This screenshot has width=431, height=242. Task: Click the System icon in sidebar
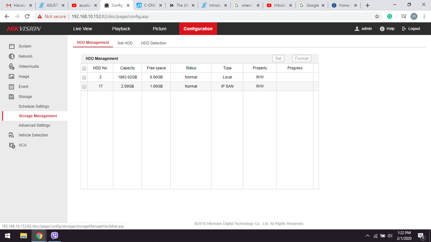click(12, 46)
